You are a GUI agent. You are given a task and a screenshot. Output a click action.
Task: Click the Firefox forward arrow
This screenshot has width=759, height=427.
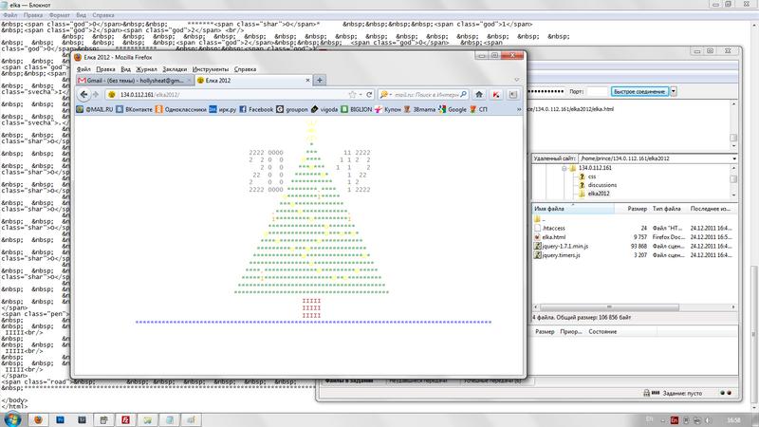(96, 94)
